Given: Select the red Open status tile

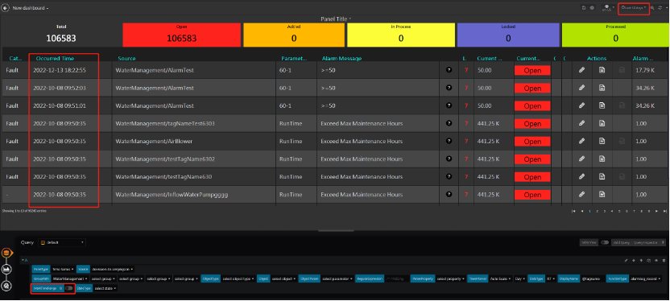Looking at the screenshot, I should pyautogui.click(x=182, y=35).
